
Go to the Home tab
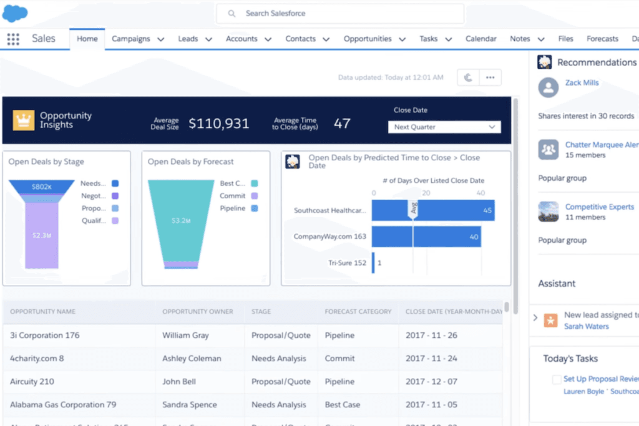[x=87, y=39]
